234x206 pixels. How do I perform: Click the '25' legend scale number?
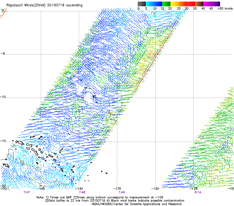(179, 9)
